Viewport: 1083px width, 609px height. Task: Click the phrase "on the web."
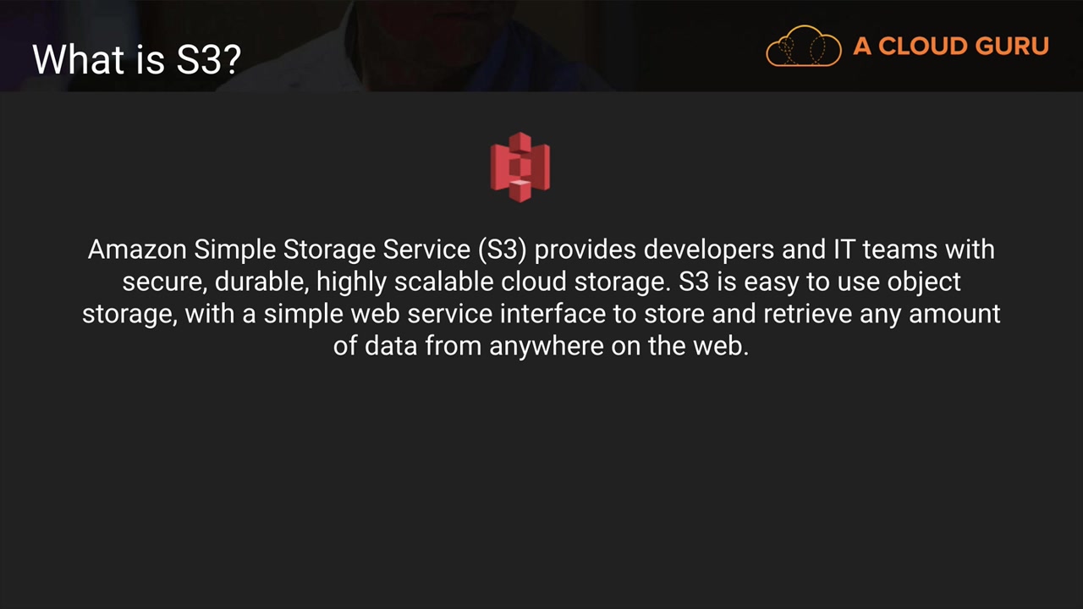(x=680, y=347)
